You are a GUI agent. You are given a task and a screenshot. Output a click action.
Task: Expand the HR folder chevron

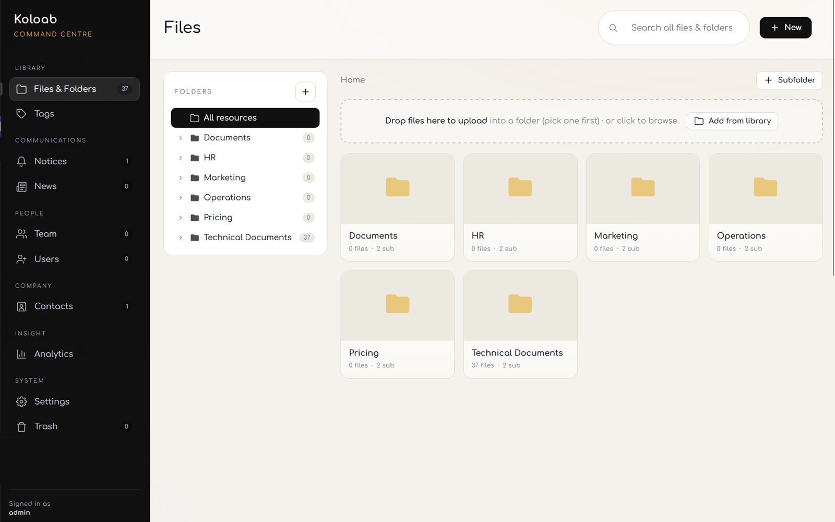click(x=181, y=158)
